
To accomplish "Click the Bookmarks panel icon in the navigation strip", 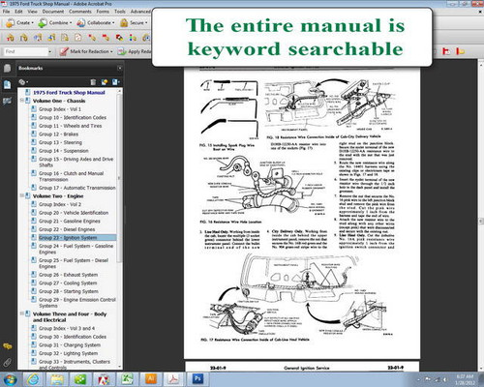I will pos(7,85).
